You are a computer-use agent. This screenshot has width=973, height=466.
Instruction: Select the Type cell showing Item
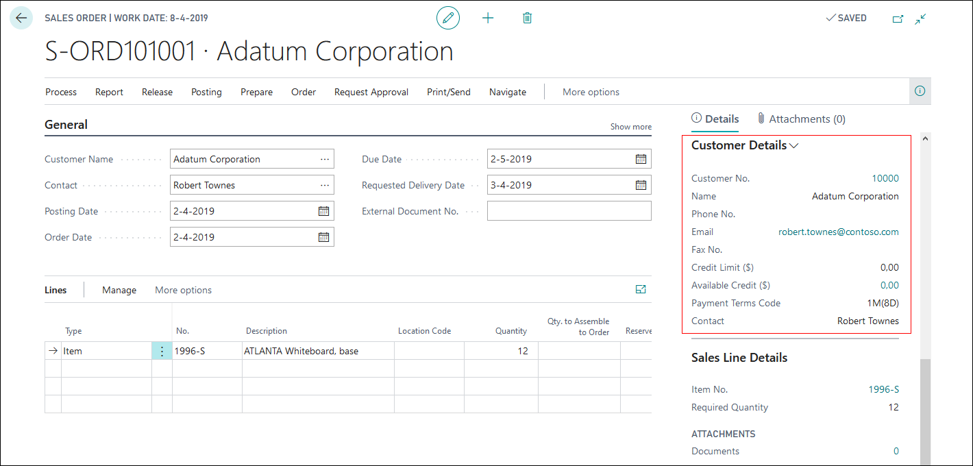(106, 351)
